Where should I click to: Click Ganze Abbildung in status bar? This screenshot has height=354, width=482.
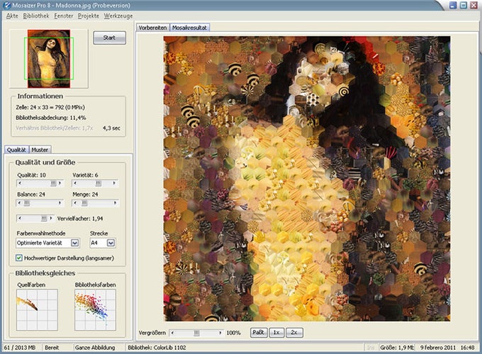tap(95, 348)
